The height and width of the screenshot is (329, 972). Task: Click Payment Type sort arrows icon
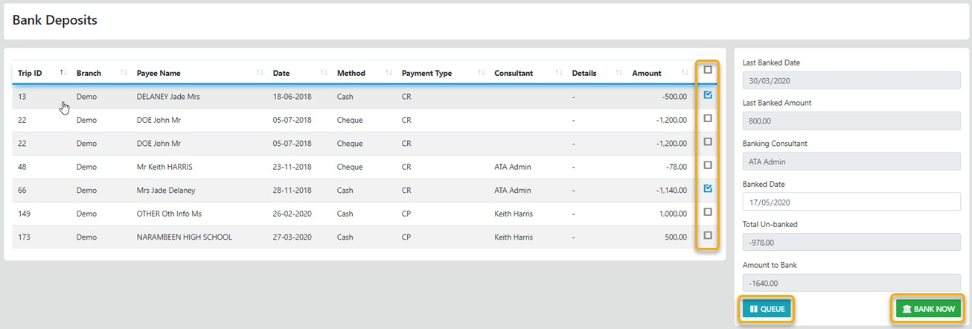[481, 73]
